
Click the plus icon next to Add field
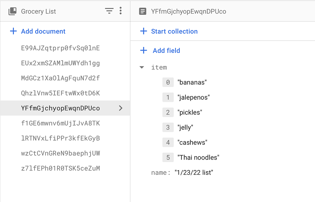pos(144,50)
